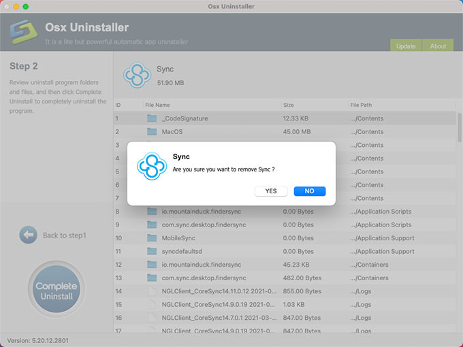The height and width of the screenshot is (347, 463).
Task: Click file icon of row 15 NGLClient_CoreSync14.9.0.19
Action: (x=152, y=305)
